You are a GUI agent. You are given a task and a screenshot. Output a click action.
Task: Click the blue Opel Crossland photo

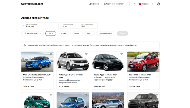pos(37,62)
